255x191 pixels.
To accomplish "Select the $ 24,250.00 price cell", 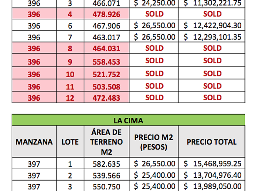I will tap(154, 4).
